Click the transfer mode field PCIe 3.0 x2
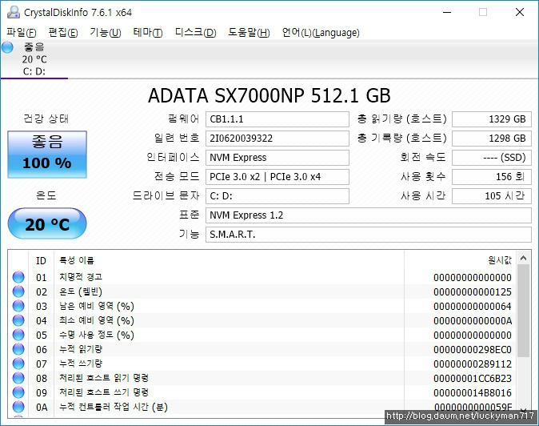Viewport: 539px width, 426px height. coord(277,177)
